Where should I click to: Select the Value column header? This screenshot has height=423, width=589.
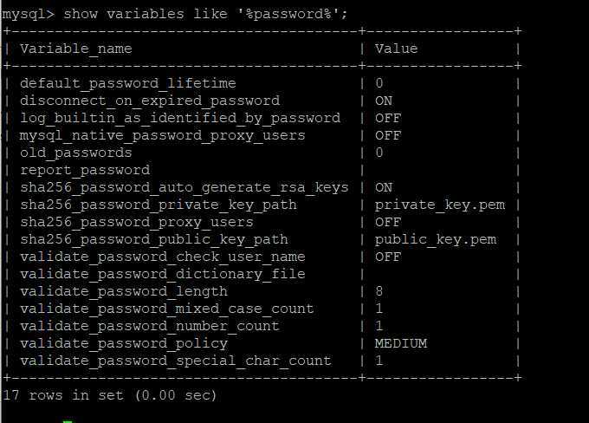[396, 49]
